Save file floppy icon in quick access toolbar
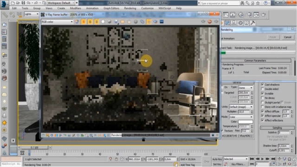 (x=23, y=3)
